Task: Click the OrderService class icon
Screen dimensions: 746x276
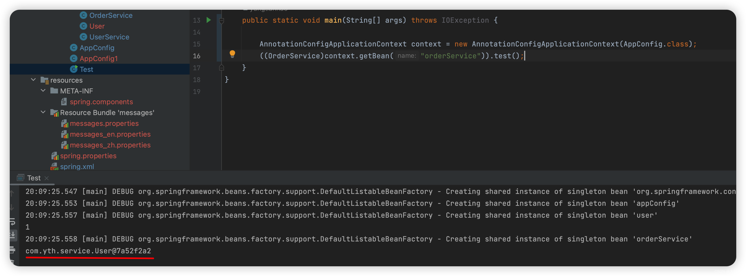Action: pyautogui.click(x=83, y=15)
